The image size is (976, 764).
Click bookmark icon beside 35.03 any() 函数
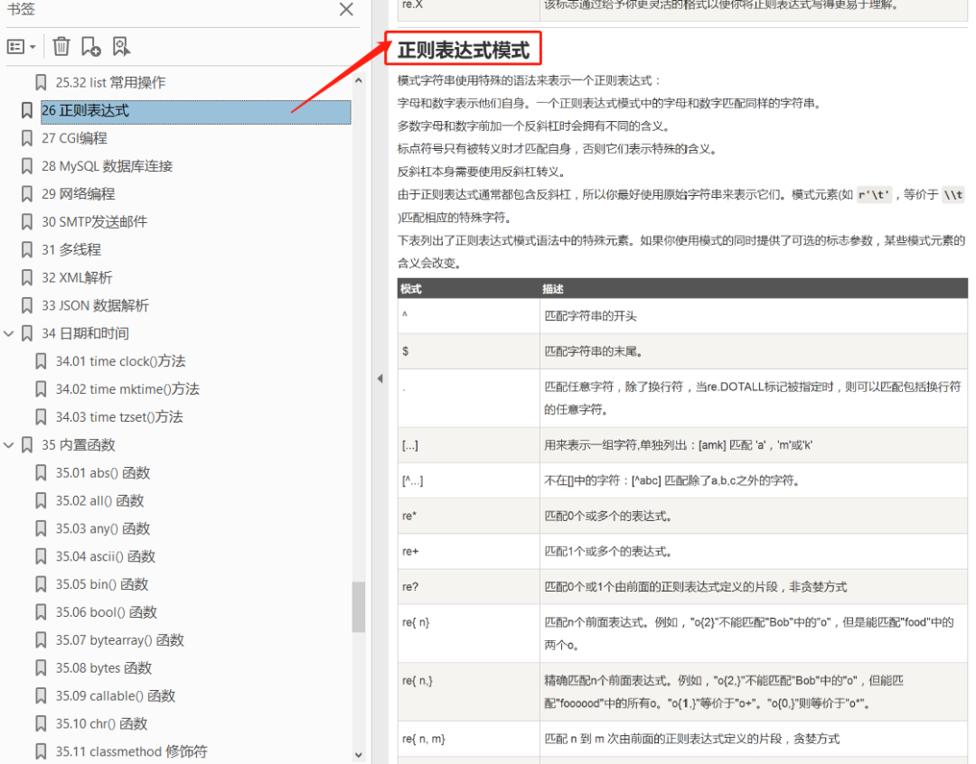(x=41, y=529)
